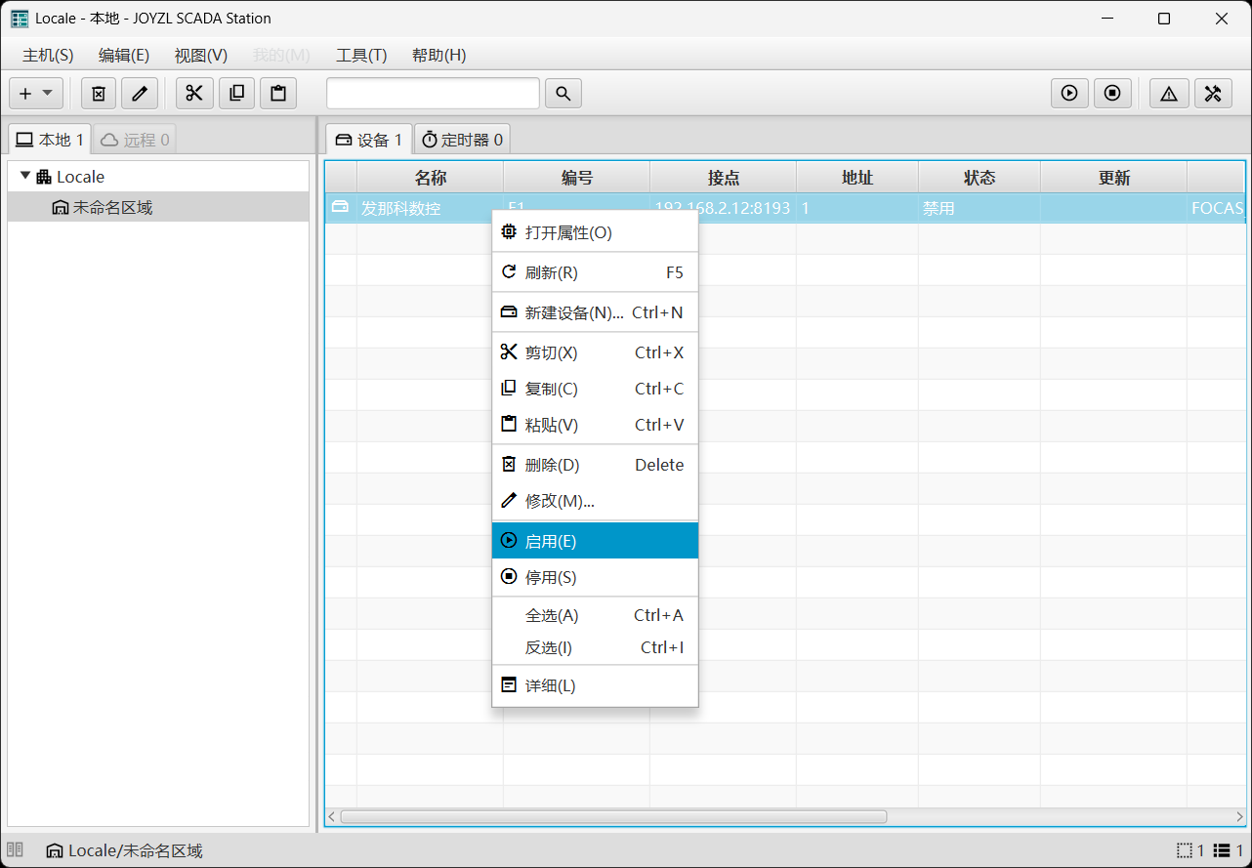Click the device icon in 发那科数控 row
The image size is (1252, 868).
340,207
